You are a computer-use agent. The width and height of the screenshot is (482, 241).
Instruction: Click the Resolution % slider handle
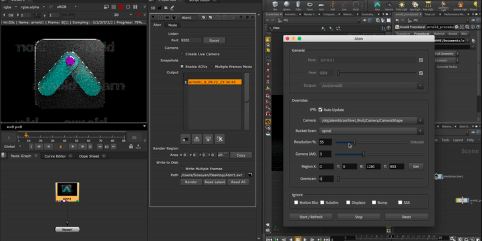[354, 142]
